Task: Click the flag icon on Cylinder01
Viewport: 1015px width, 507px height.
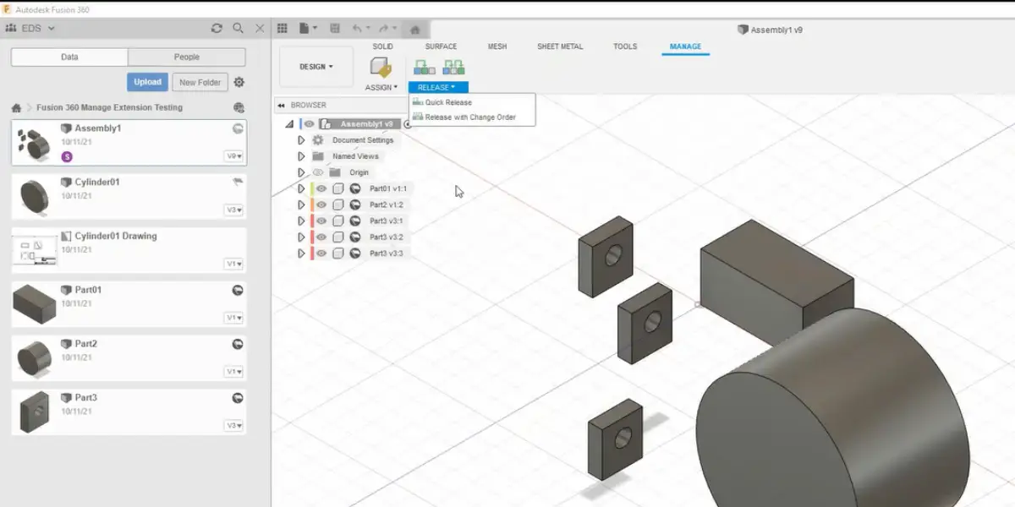Action: [x=238, y=182]
